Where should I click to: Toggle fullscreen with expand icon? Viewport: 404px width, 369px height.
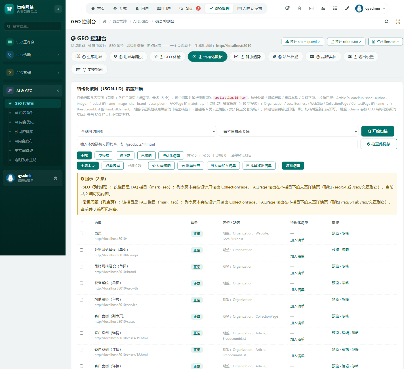(x=398, y=21)
